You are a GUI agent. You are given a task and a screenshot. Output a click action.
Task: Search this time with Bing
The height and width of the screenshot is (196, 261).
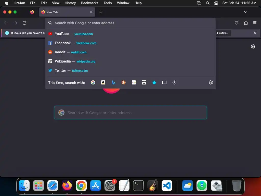(x=113, y=82)
